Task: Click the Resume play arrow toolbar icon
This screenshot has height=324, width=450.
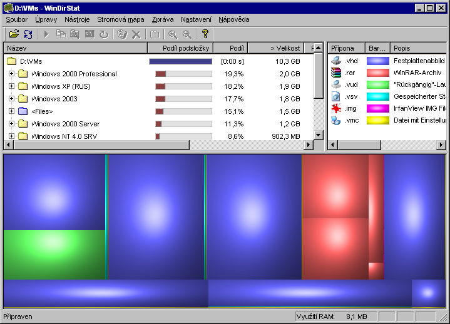Action: coord(46,34)
